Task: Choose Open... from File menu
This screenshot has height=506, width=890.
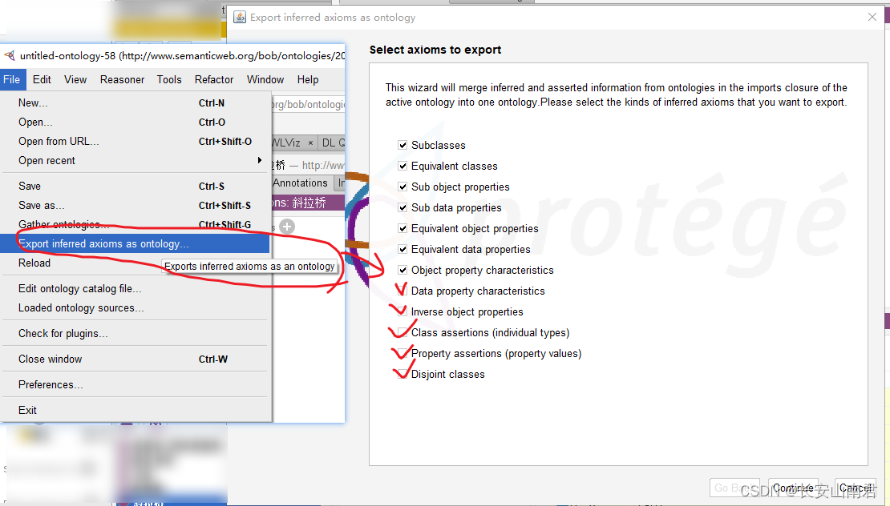Action: [x=136, y=122]
